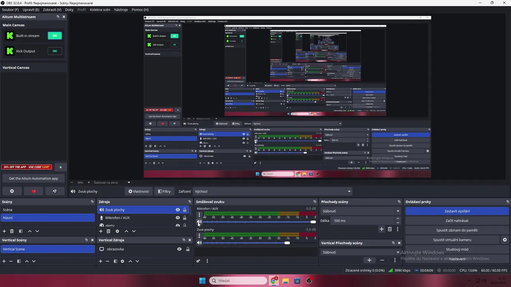Move source down in Zdroje panel
The image size is (511, 287).
pos(134,231)
